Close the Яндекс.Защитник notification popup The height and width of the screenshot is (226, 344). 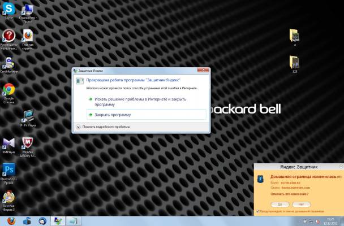point(341,167)
